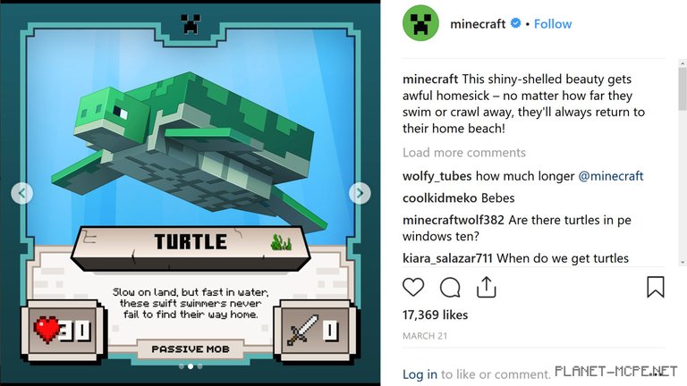687x386 pixels.
Task: Open the MARCH 21 post date link
Action: pos(425,336)
